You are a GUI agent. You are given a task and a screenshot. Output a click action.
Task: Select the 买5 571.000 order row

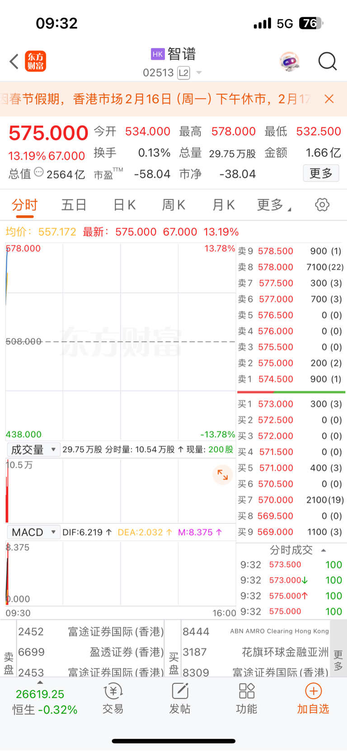tap(291, 468)
